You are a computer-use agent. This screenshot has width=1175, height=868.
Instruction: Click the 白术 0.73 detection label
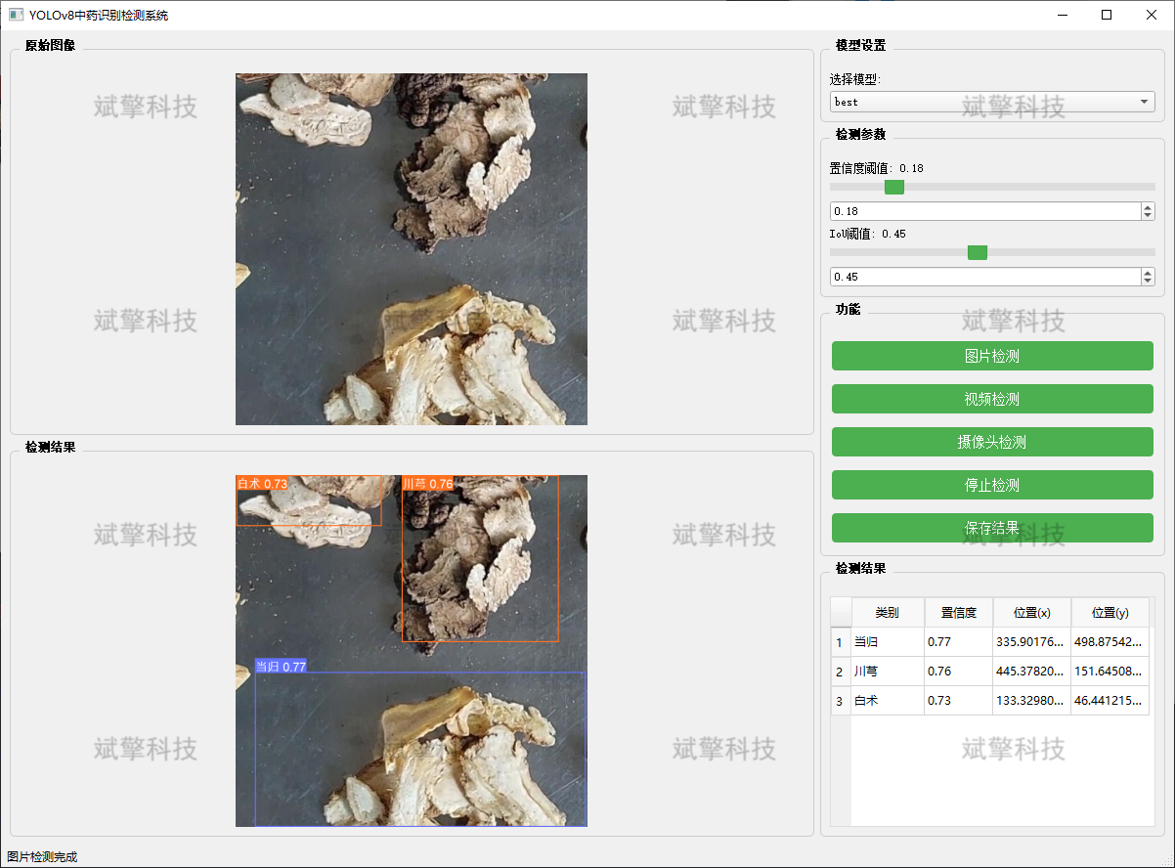(x=262, y=483)
